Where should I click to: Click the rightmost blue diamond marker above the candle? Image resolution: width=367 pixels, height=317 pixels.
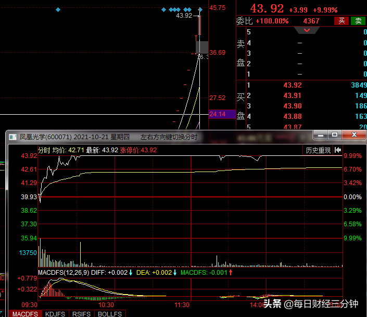(200, 9)
